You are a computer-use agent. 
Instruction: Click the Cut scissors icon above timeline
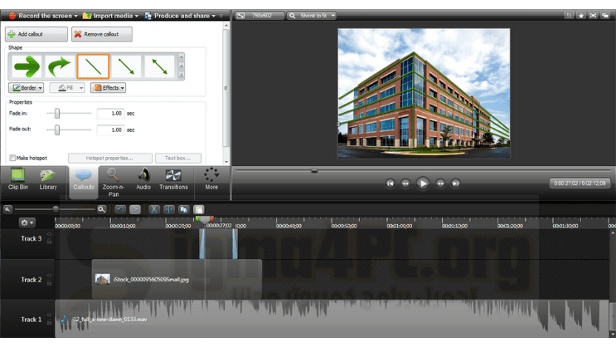(154, 210)
